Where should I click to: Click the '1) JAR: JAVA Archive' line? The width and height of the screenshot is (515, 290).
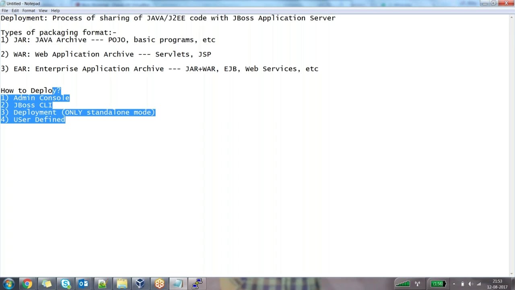[x=108, y=40]
